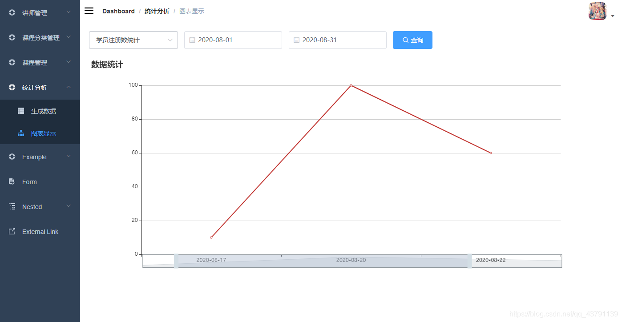Click the 2020-08-22 axis label

[x=491, y=260]
